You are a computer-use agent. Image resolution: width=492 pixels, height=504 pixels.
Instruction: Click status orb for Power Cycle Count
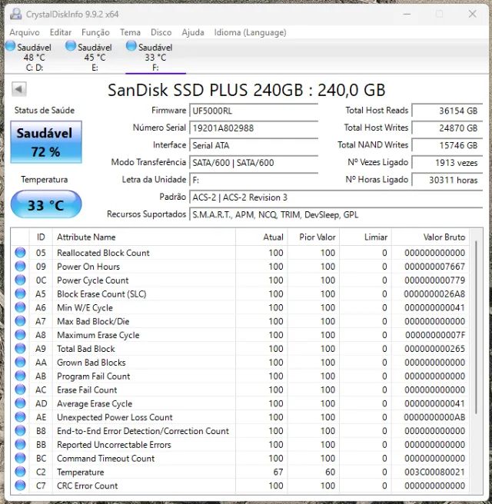point(20,280)
